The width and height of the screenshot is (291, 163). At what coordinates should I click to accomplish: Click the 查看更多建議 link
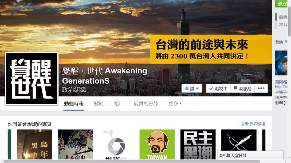[x=253, y=124]
